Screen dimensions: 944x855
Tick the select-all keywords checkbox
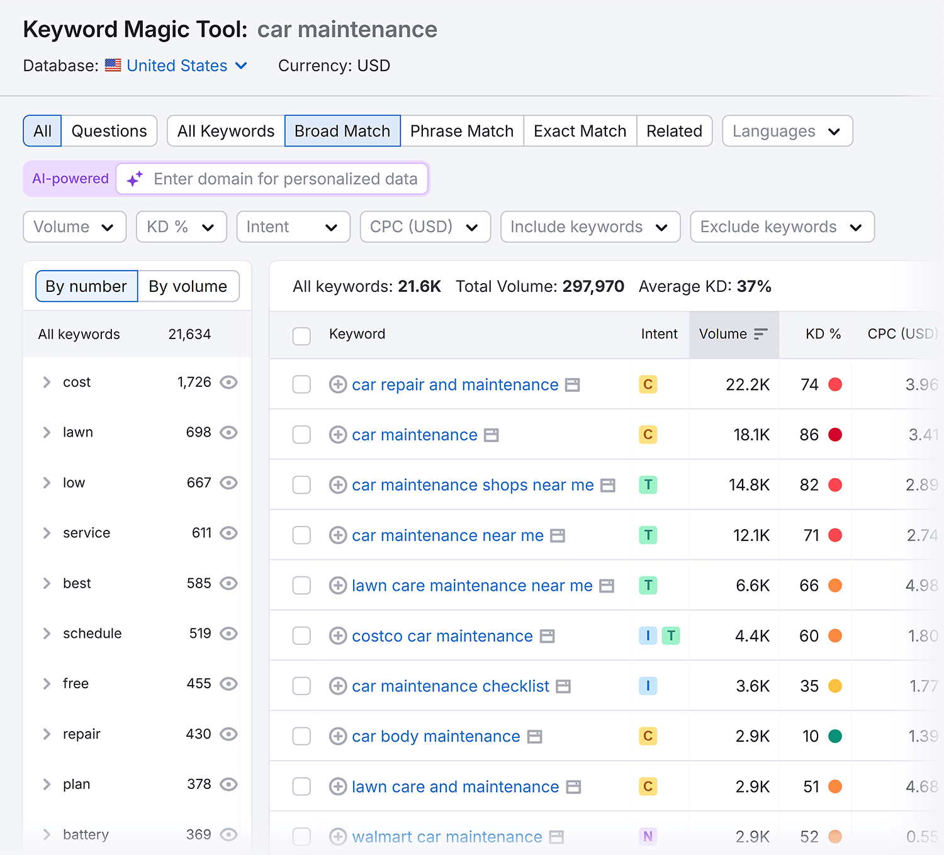[302, 336]
